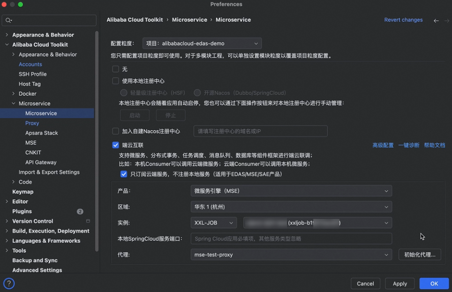Image resolution: width=452 pixels, height=292 pixels.
Task: Click the Plugins count badge
Action: click(x=80, y=211)
